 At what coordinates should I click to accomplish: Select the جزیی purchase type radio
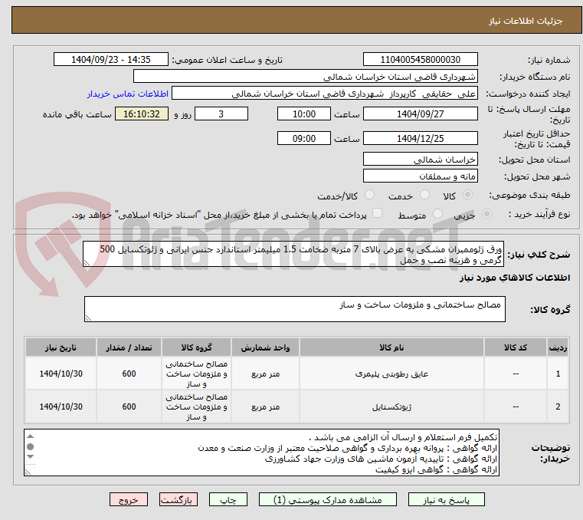click(x=486, y=214)
